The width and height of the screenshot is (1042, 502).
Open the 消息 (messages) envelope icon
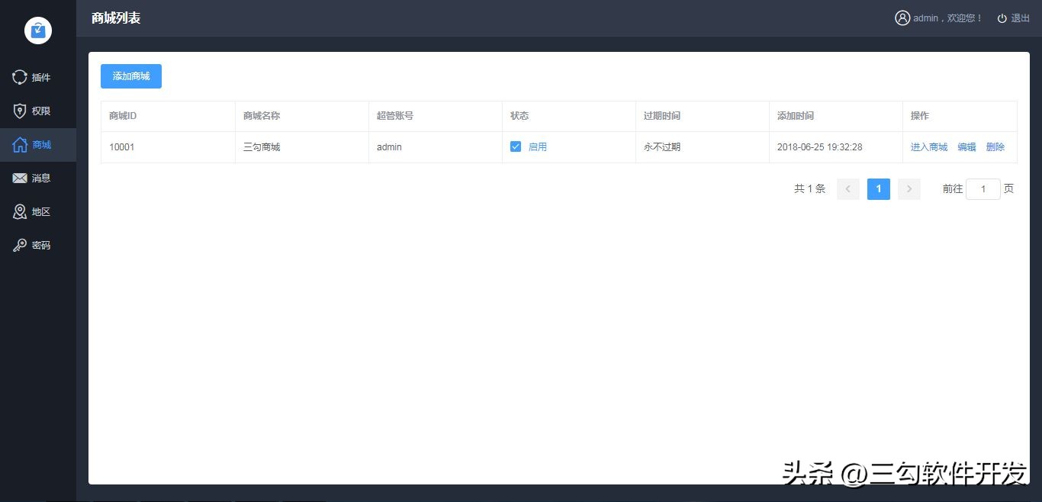[19, 178]
